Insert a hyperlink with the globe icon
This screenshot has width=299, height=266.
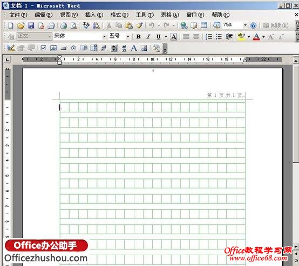184,25
